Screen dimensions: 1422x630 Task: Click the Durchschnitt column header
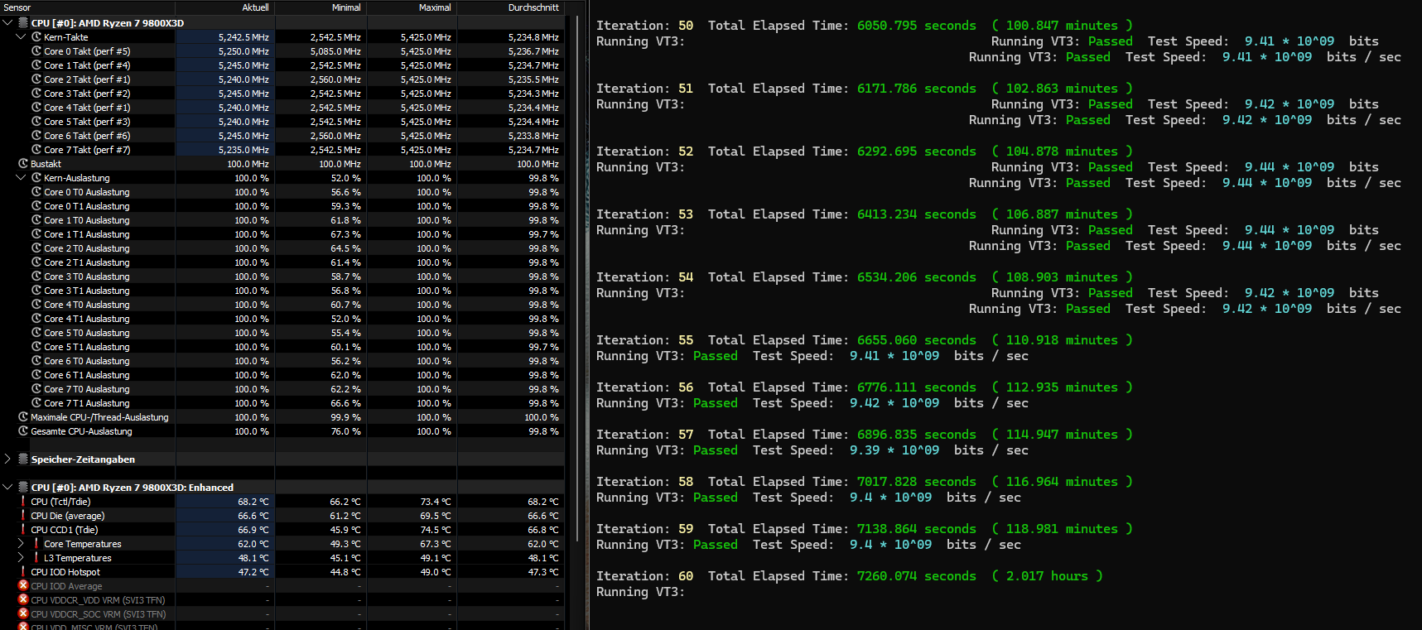coord(533,7)
